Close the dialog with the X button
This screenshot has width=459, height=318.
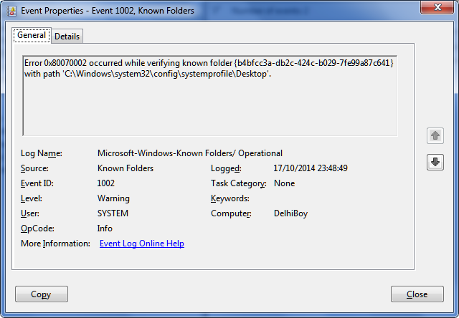(x=437, y=7)
